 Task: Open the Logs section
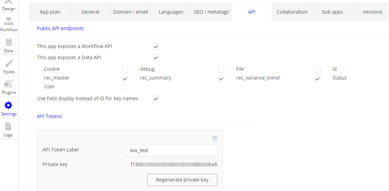8,128
